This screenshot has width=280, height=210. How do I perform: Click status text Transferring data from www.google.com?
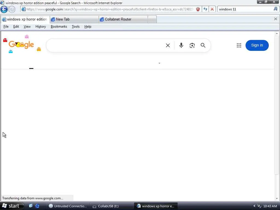pos(33,198)
